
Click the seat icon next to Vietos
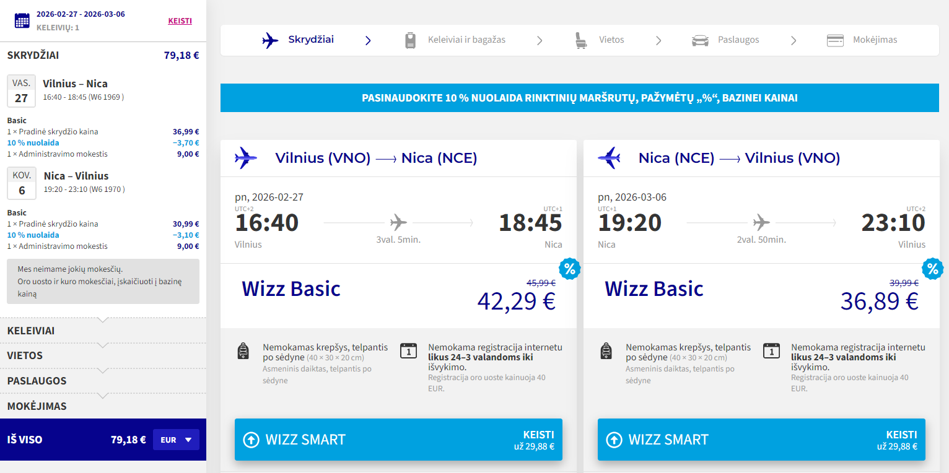[580, 40]
